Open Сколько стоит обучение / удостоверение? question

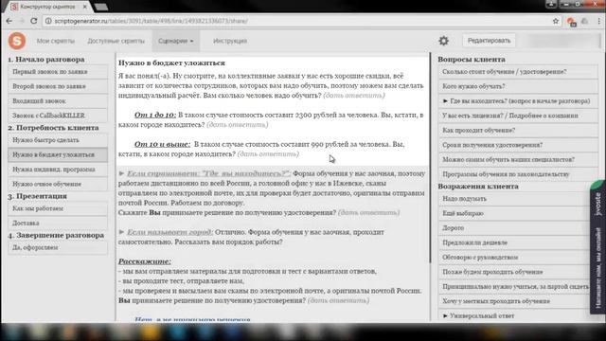point(518,72)
